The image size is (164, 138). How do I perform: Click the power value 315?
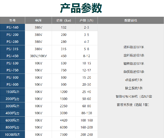click(64, 49)
